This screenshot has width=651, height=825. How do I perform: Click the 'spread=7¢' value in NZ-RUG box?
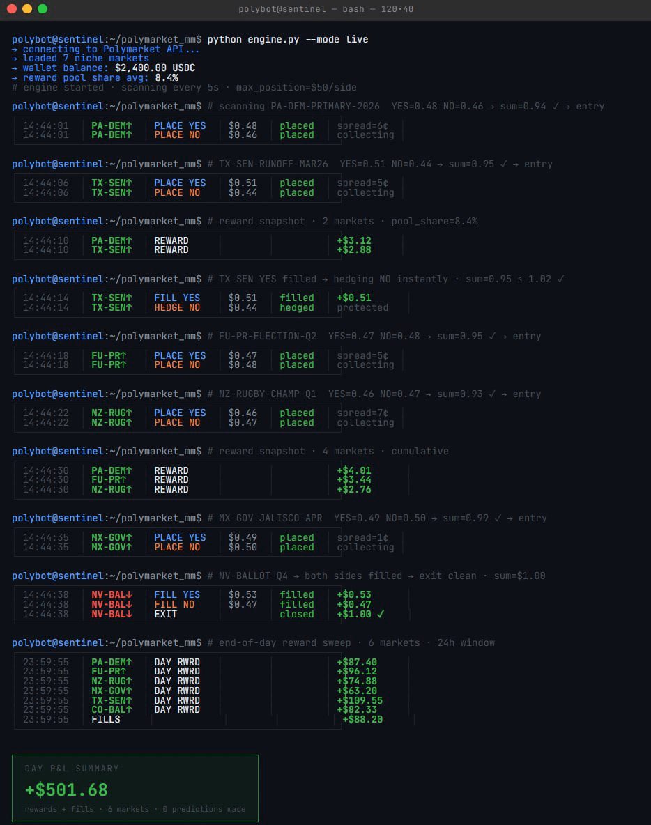click(362, 413)
